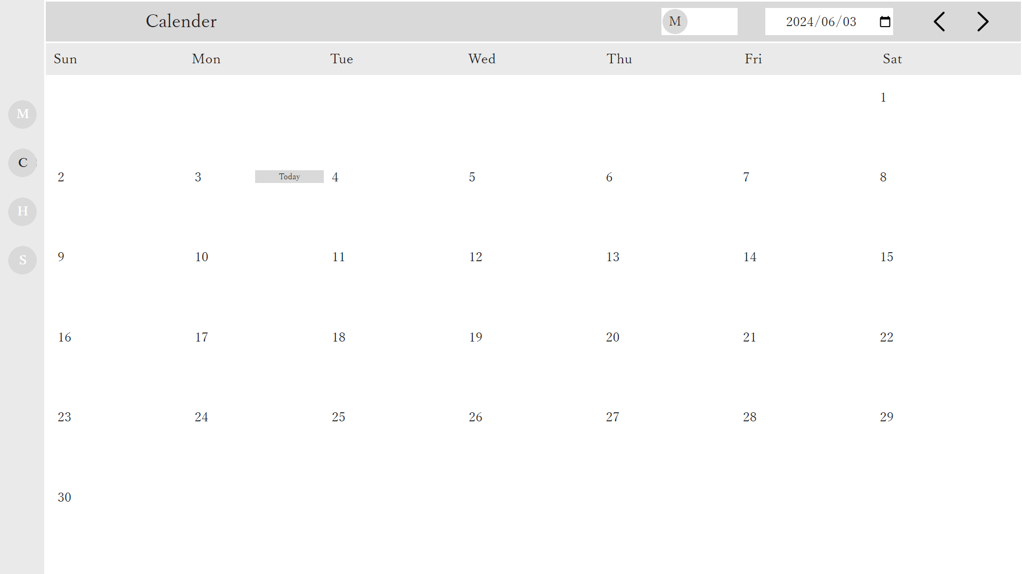Select day 1 on the calendar
This screenshot has width=1022, height=574.
(x=883, y=97)
